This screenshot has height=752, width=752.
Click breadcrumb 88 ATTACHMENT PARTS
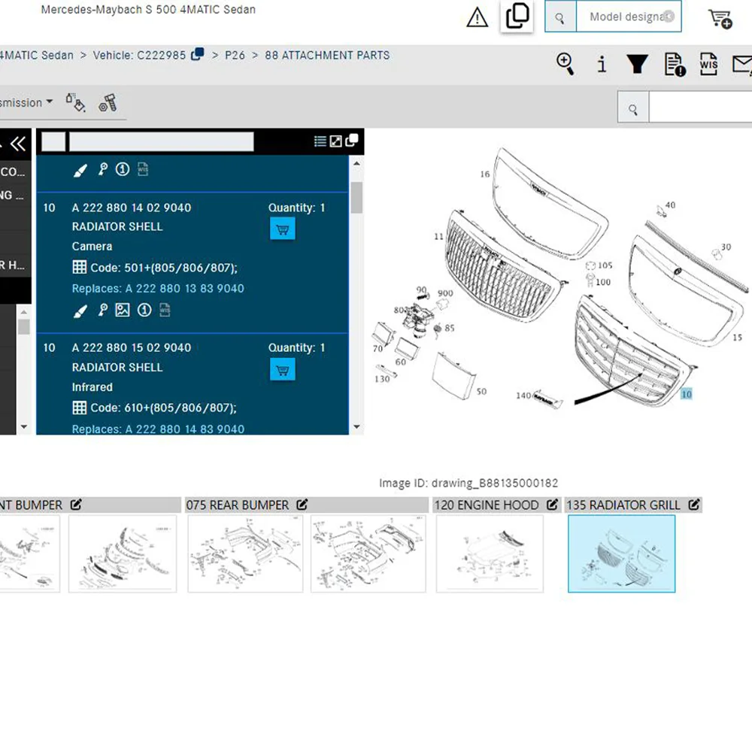327,56
